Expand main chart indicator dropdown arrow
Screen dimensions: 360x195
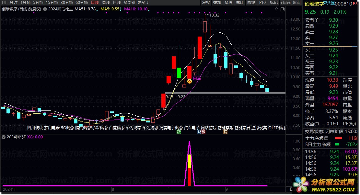(45, 9)
